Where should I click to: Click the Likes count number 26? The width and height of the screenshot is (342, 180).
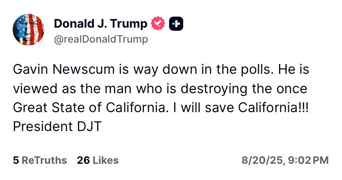pos(83,160)
